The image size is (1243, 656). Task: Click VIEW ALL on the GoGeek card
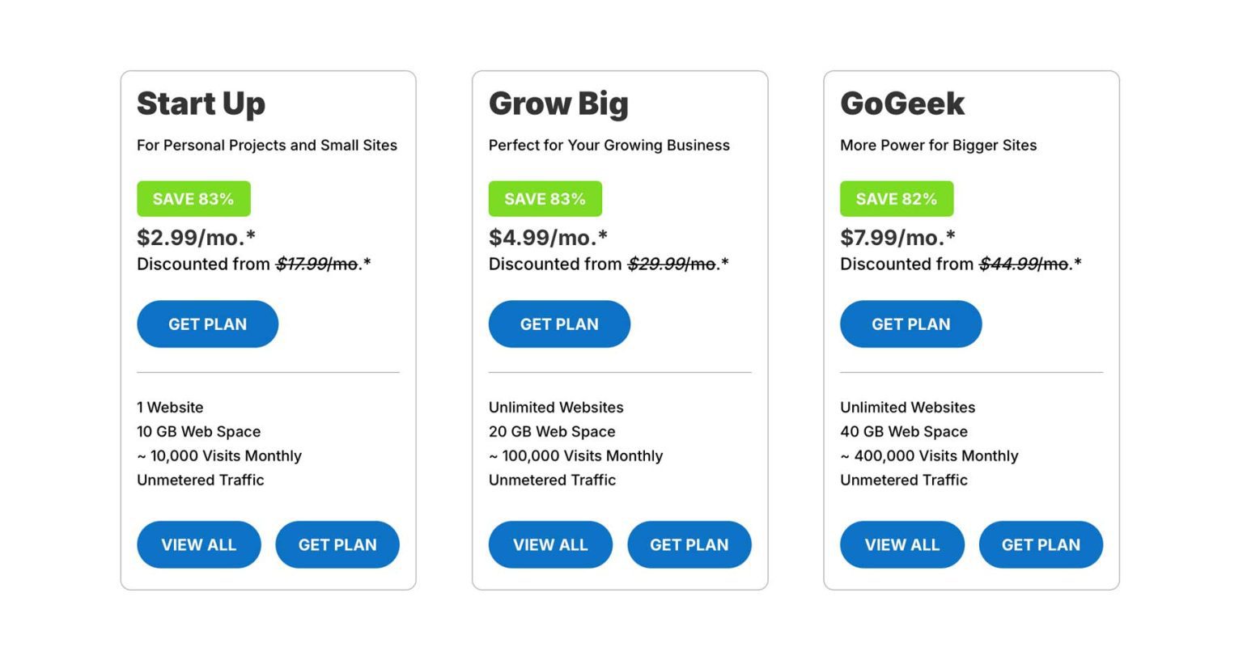tap(902, 544)
